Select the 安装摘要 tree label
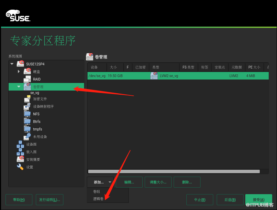Viewport: 277px width, 210px height. (33, 159)
